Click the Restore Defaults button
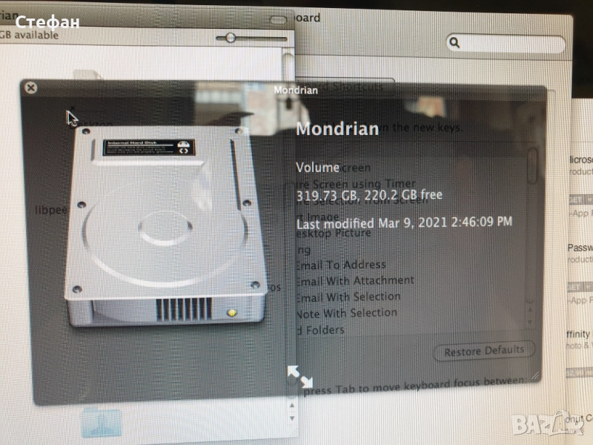Viewport: 593px width, 445px height. click(483, 351)
